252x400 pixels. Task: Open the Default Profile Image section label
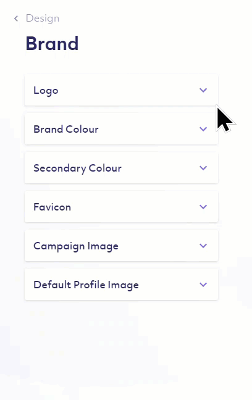pos(86,285)
